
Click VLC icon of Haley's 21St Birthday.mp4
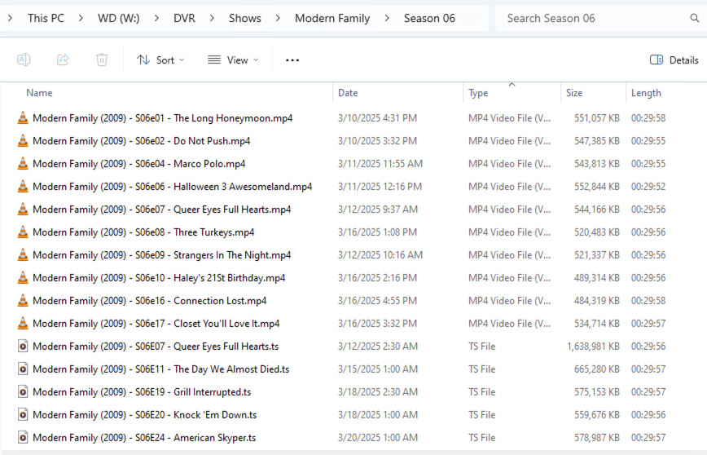(23, 277)
